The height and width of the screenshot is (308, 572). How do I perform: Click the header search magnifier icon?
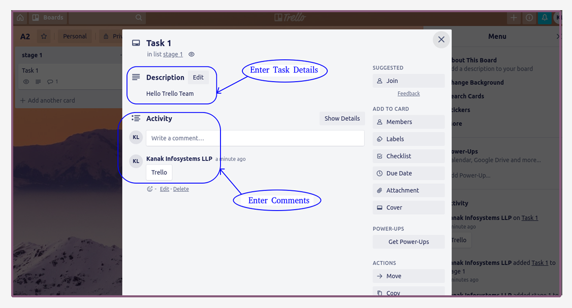(x=139, y=17)
